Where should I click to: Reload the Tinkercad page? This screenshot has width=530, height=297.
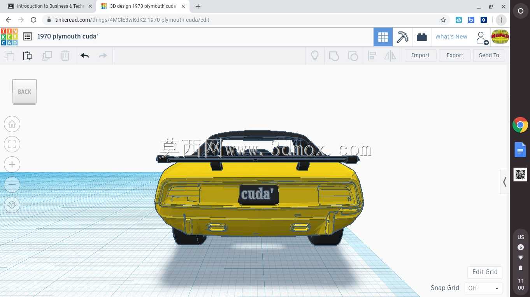(33, 20)
